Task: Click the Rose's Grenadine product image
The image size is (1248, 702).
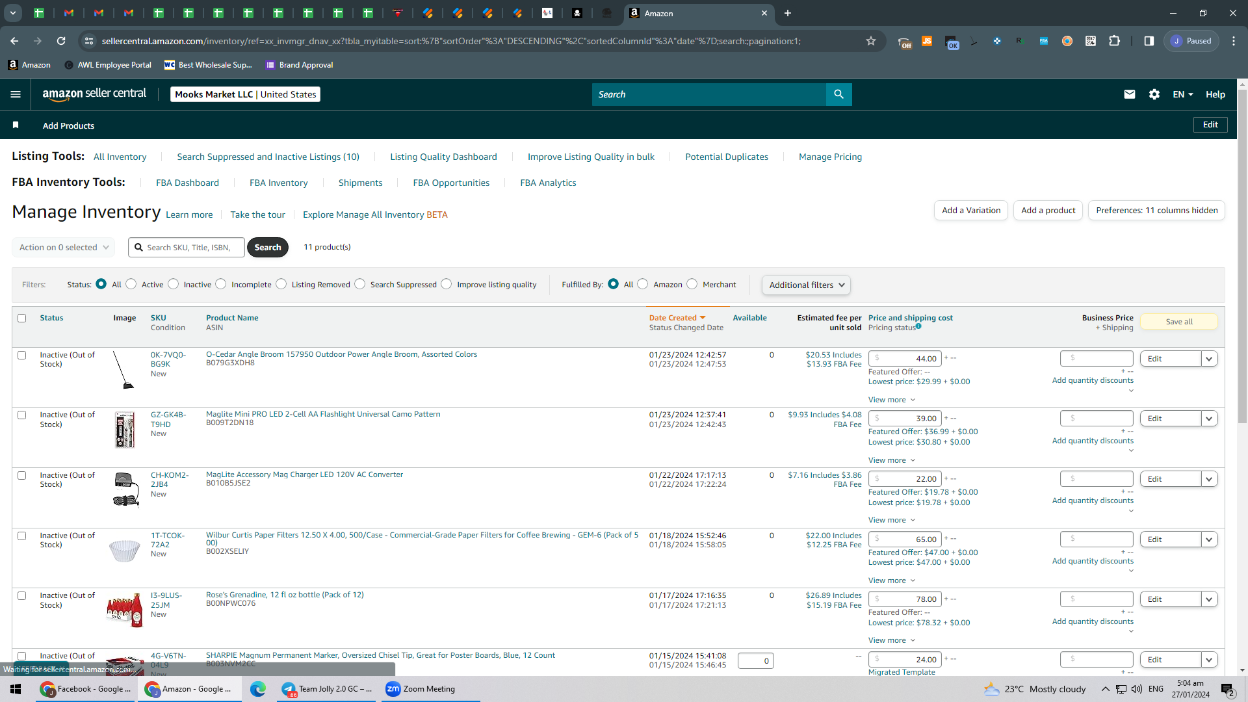Action: click(125, 610)
